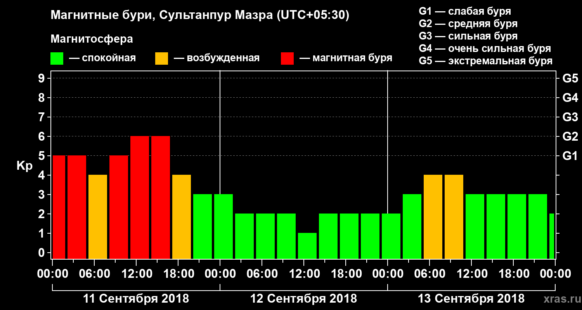Image resolution: width=582 pixels, height=310 pixels.
Task: Click the second orange Kp 4 bar on 13 September
Action: tap(454, 217)
